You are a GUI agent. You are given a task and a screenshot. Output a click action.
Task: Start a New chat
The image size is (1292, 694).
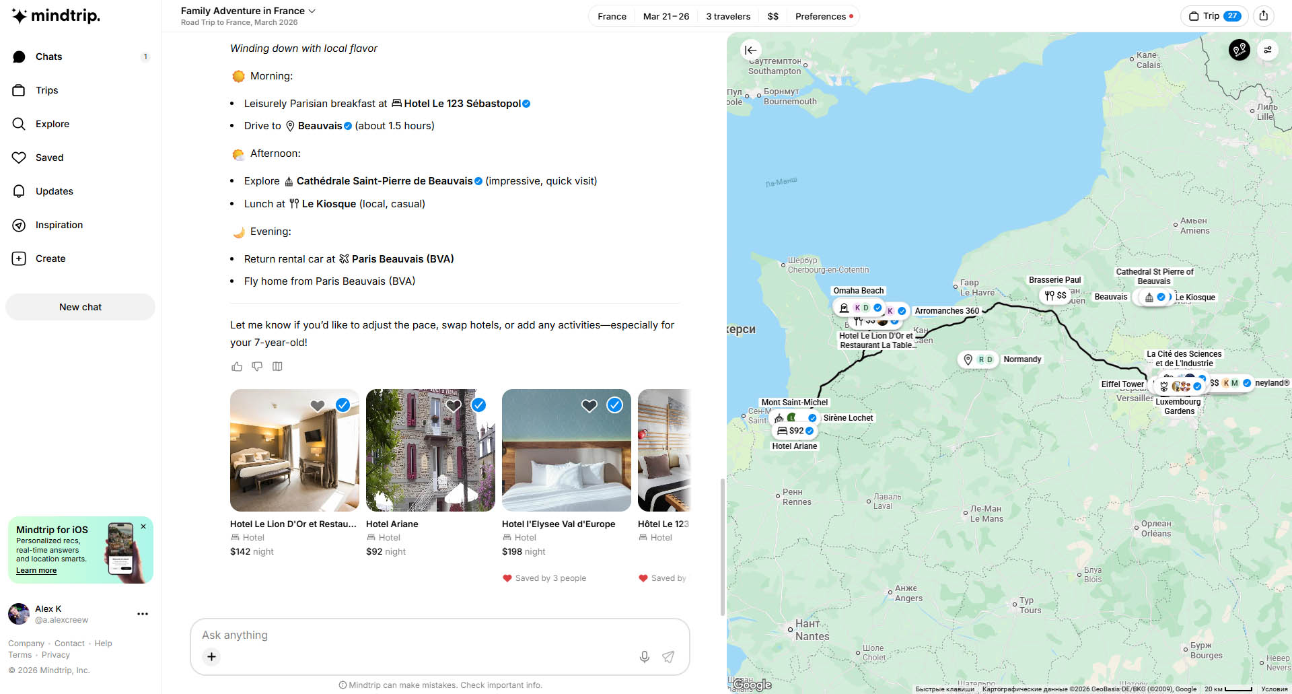tap(80, 307)
